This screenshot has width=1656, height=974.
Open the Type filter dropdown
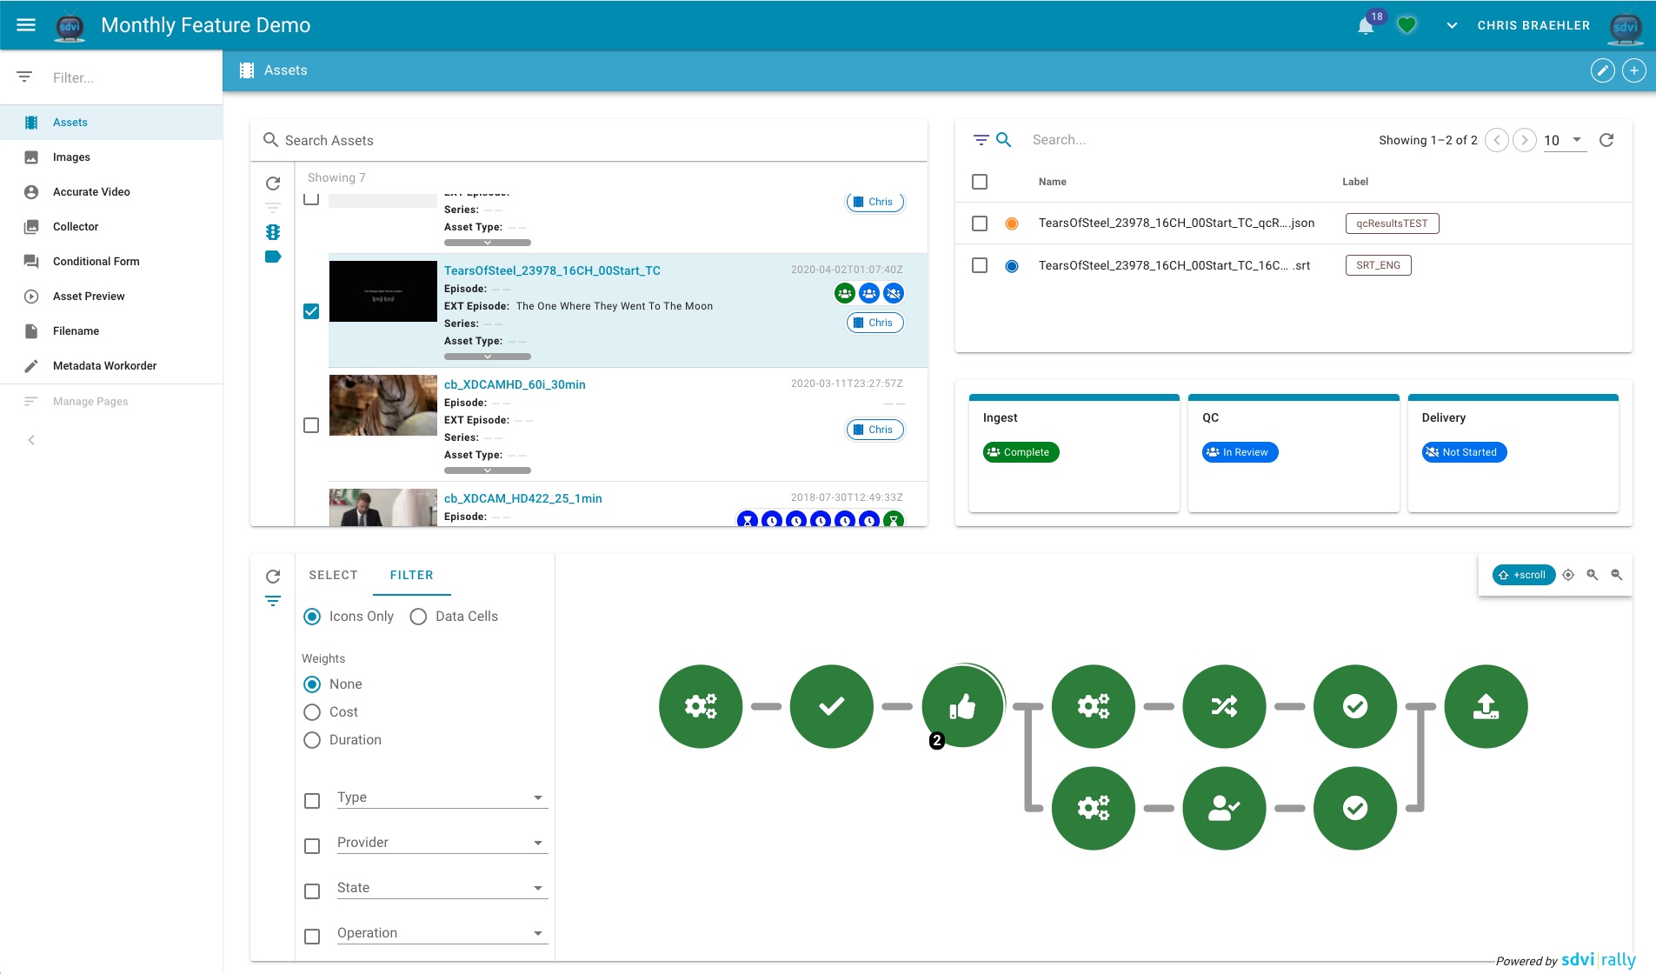[x=442, y=797]
